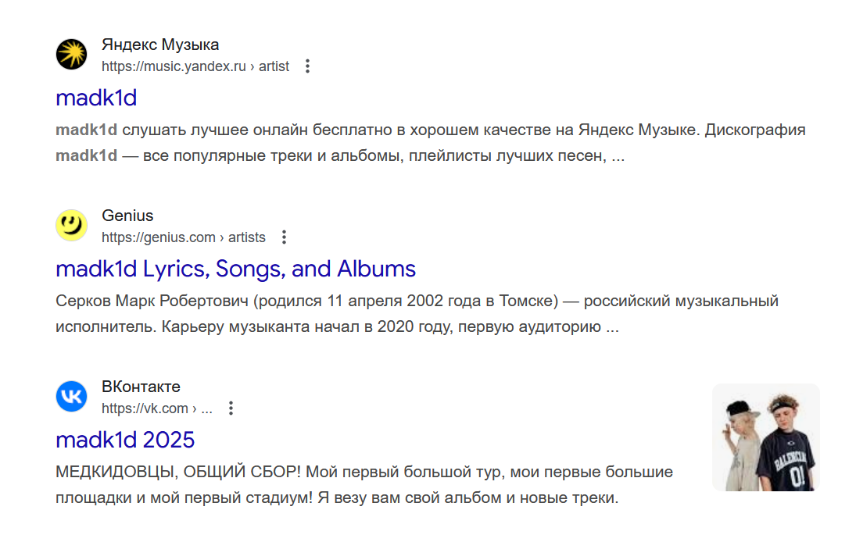Click the music.yandex.ru artist URL breadcrumb
The image size is (856, 535).
coord(195,66)
